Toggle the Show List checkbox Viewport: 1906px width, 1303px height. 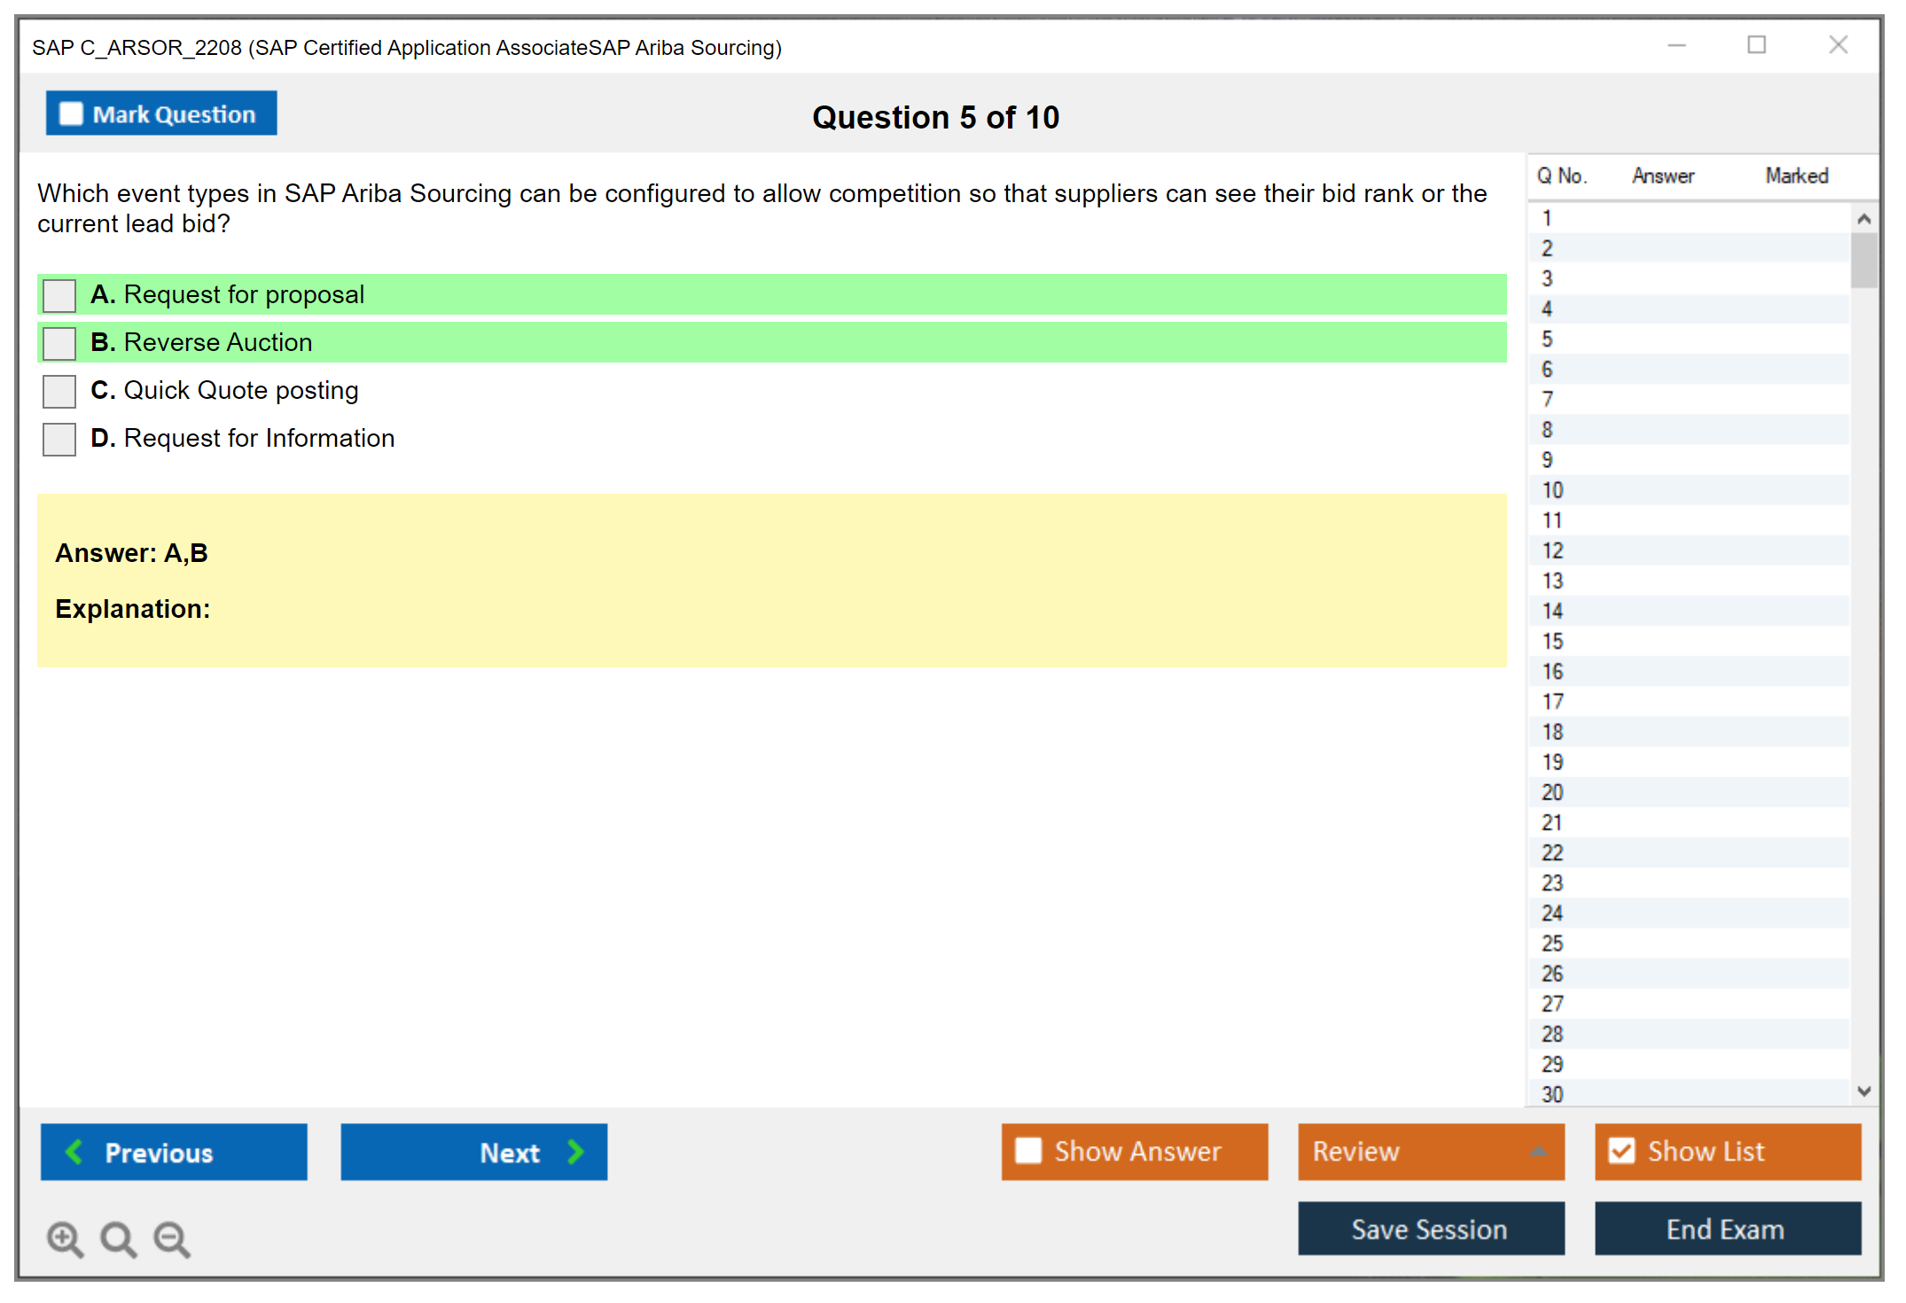(1621, 1151)
